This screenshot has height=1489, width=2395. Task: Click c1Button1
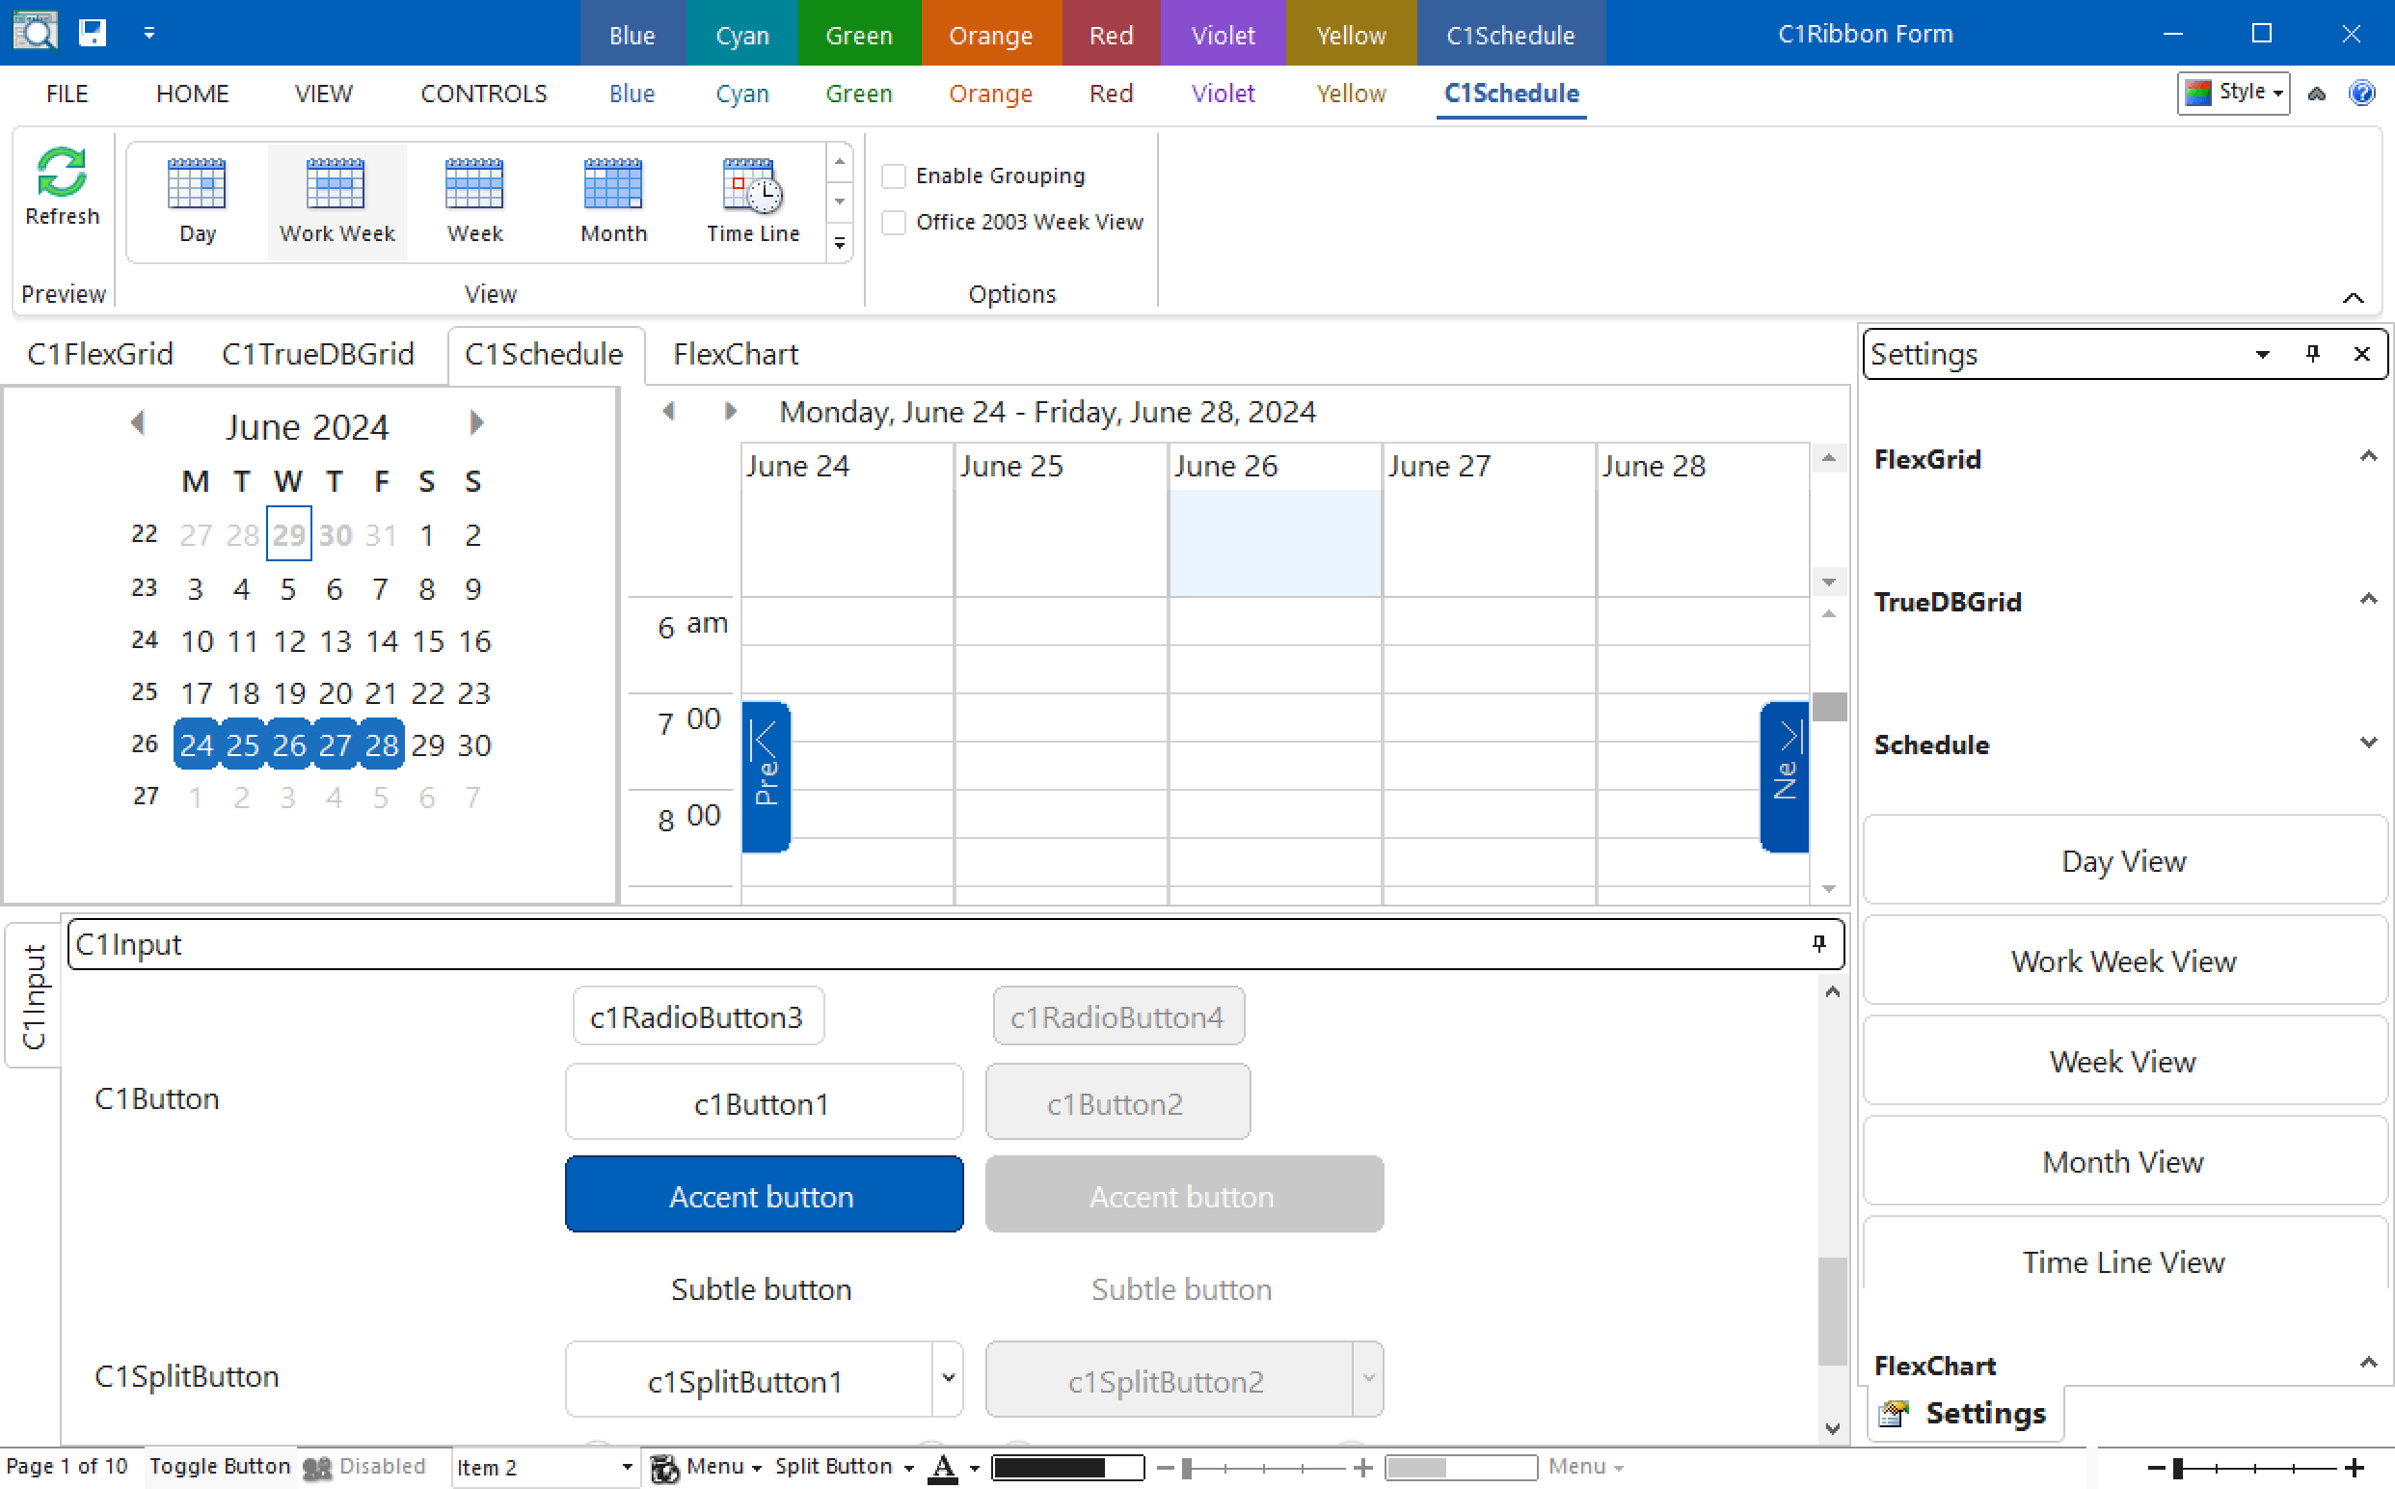point(764,1103)
